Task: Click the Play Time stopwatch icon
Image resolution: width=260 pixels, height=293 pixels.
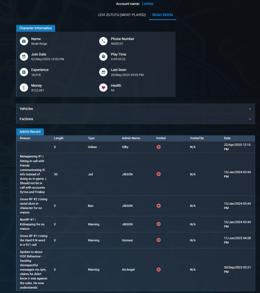Action: coord(103,57)
